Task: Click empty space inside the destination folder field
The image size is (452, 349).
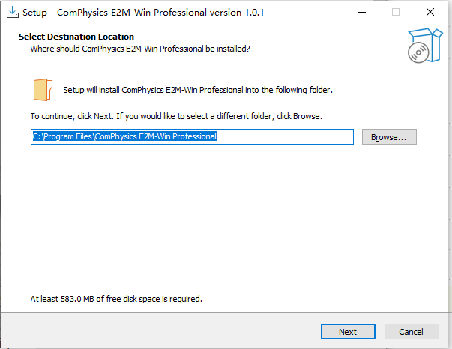Action: coord(285,137)
